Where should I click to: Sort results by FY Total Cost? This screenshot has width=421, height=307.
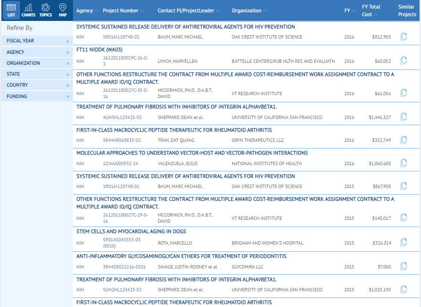(x=371, y=10)
